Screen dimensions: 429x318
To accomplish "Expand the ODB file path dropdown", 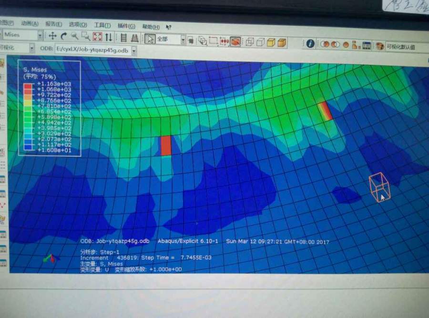I will pos(134,51).
